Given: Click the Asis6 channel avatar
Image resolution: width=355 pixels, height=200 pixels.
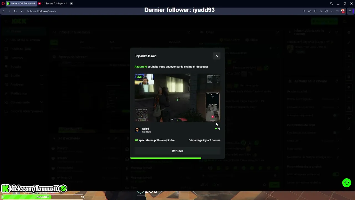Looking at the screenshot, I should point(137,130).
